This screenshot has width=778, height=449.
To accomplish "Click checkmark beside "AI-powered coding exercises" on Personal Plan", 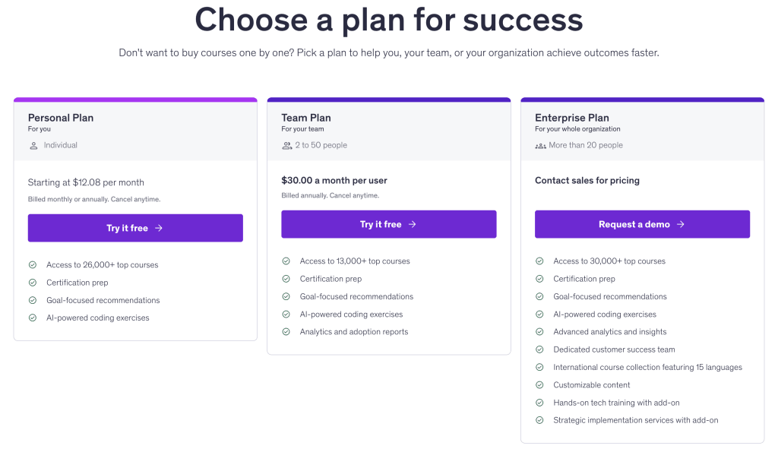I will coord(33,318).
